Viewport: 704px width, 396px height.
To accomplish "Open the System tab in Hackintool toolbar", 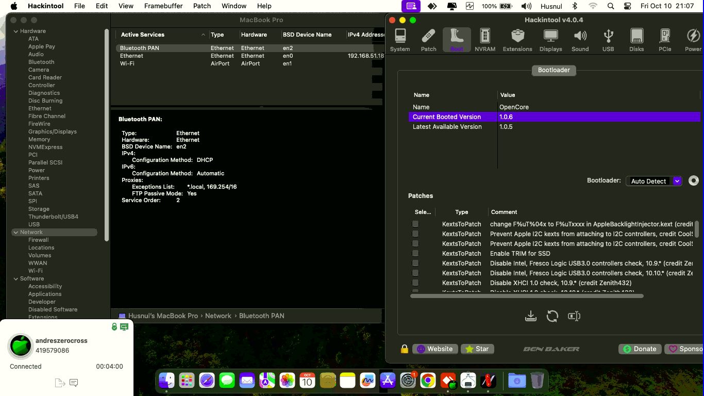I will pyautogui.click(x=400, y=40).
